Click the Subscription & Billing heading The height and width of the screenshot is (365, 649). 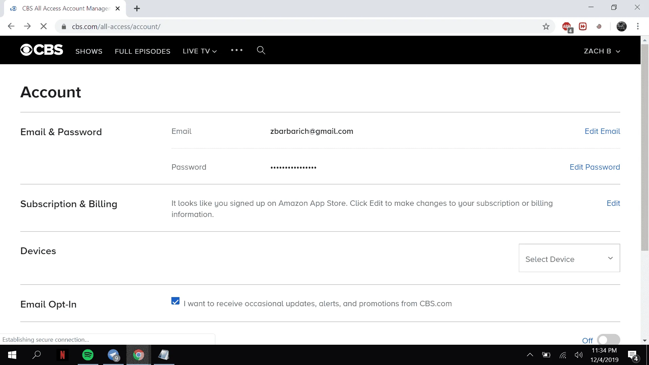(69, 204)
